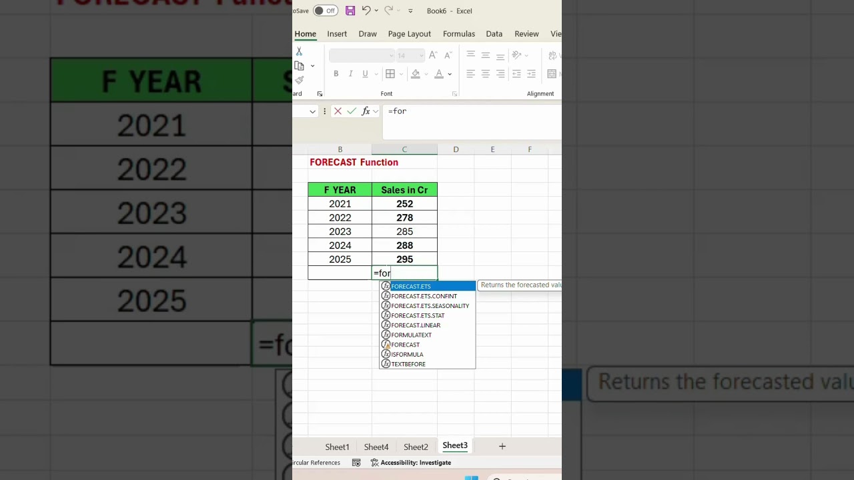The image size is (854, 480).
Task: Open the Formulas ribbon tab
Action: [459, 34]
